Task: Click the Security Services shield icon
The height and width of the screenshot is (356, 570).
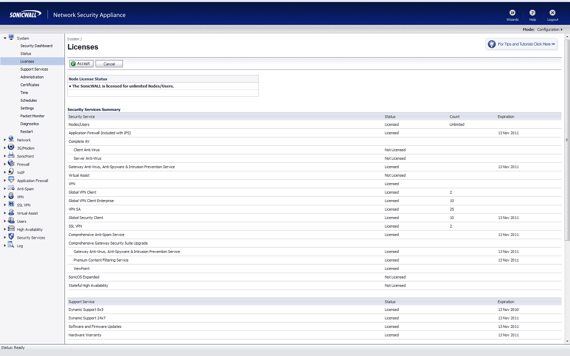Action: [x=11, y=237]
